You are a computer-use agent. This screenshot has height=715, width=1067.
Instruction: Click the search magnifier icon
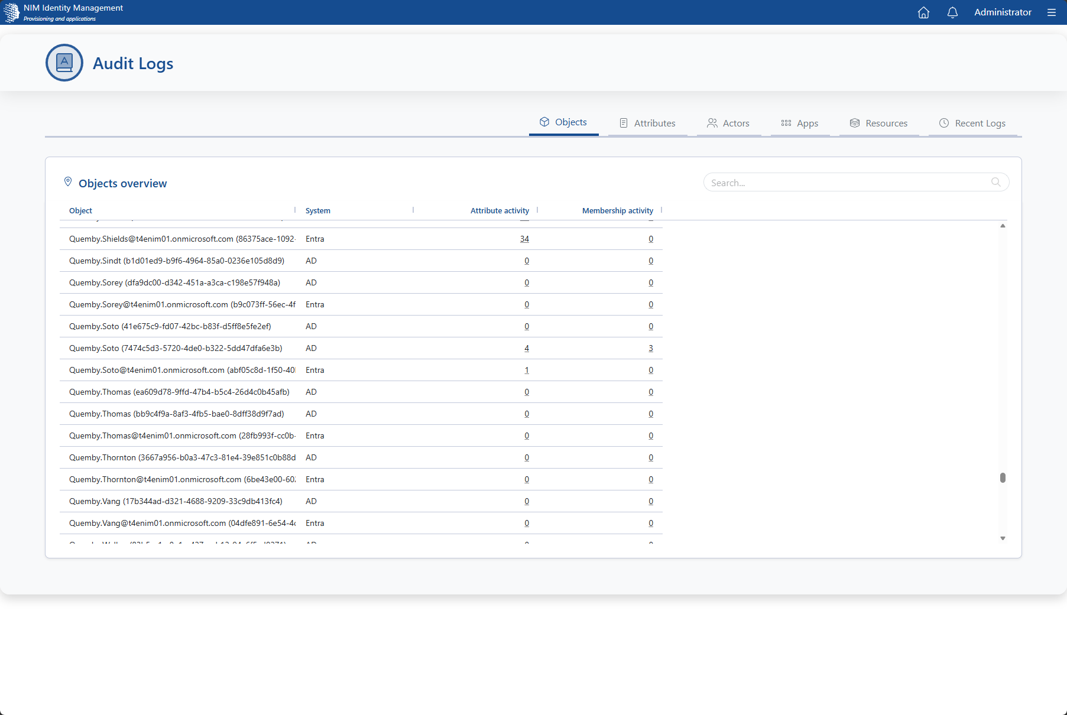tap(996, 182)
